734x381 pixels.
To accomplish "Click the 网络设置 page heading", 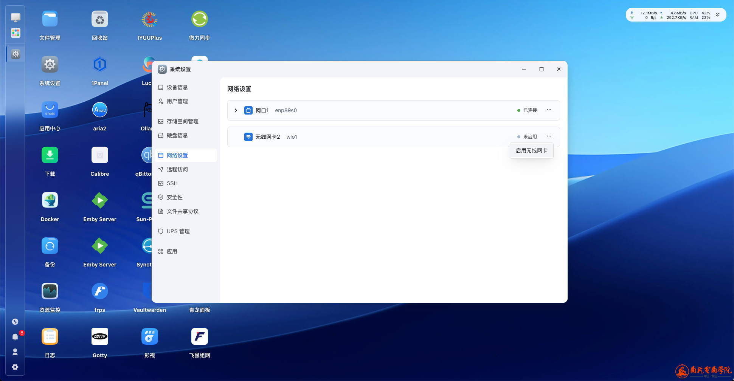I will coord(239,89).
